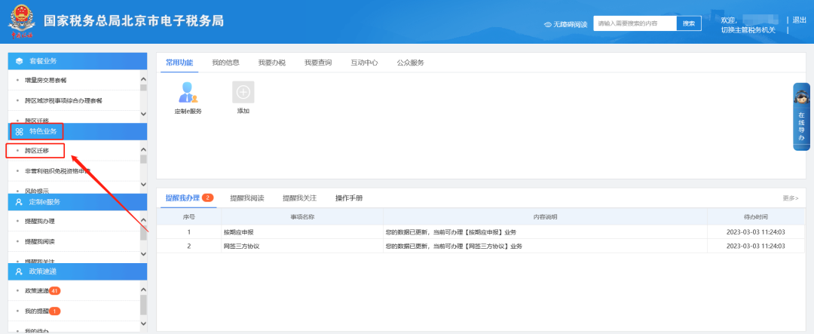Open the 定制e服务 shortcut icon
Image resolution: width=814 pixels, height=334 pixels.
pyautogui.click(x=188, y=93)
